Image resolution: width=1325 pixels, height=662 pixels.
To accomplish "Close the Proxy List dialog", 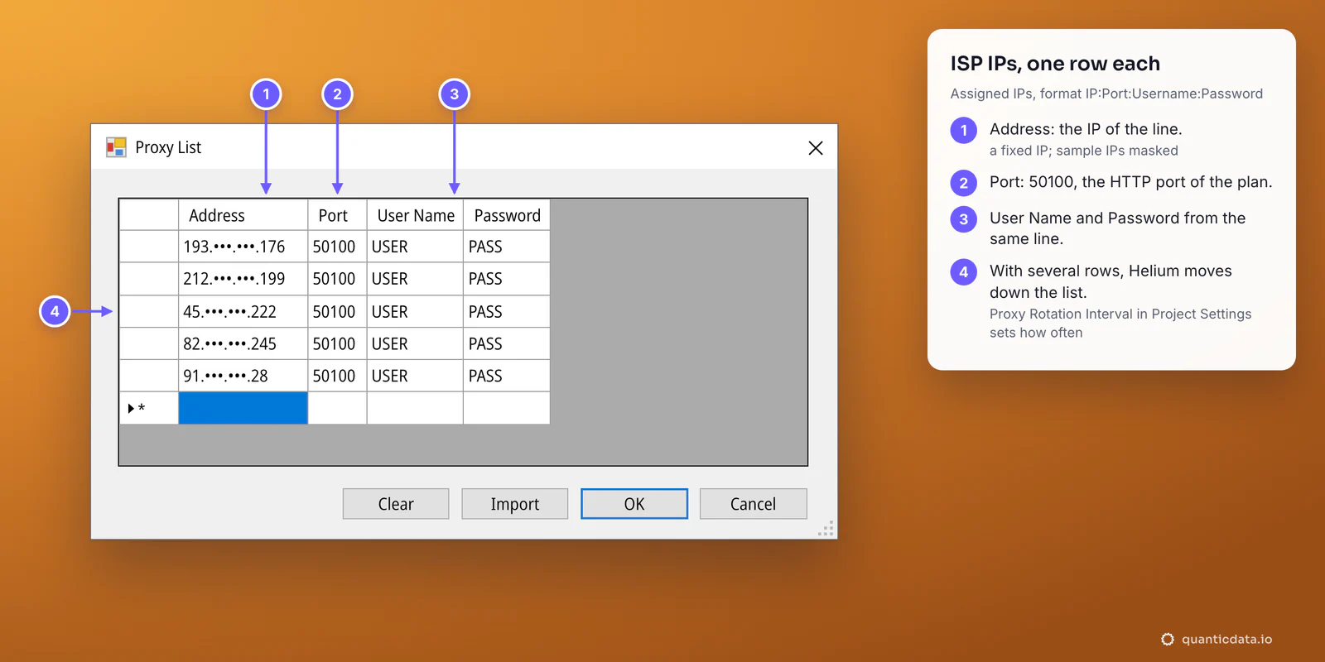I will pyautogui.click(x=816, y=147).
